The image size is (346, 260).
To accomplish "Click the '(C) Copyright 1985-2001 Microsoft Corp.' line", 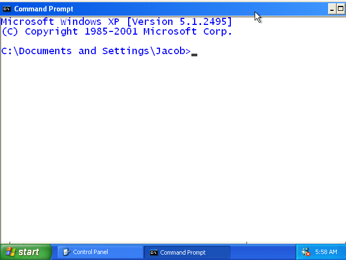I will tap(117, 31).
